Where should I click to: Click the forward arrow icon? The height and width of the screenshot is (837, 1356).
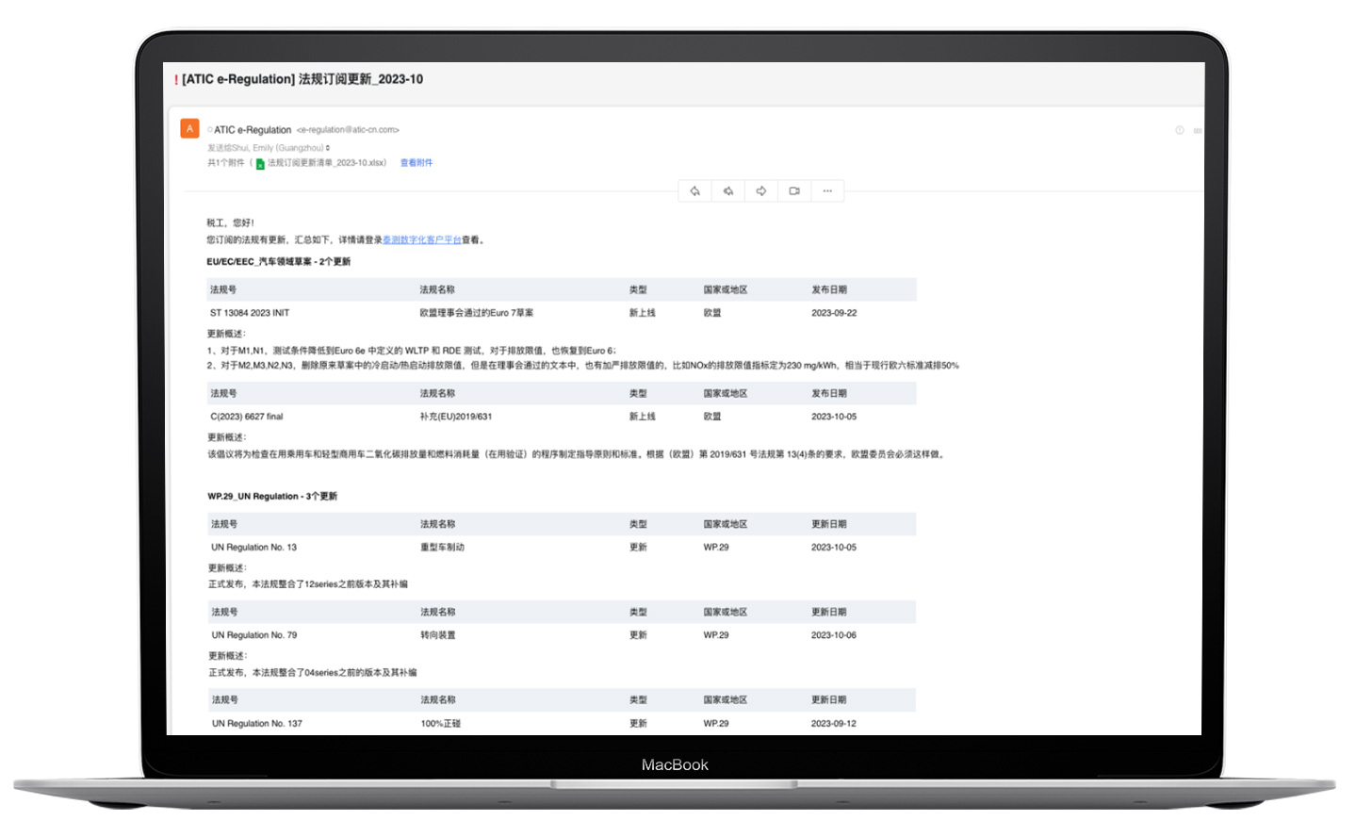coord(761,191)
